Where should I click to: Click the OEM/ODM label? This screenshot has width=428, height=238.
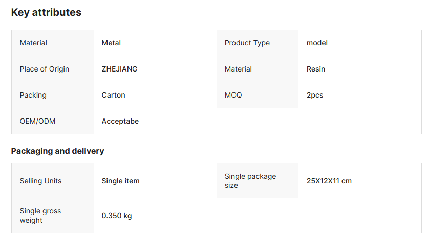tap(37, 122)
